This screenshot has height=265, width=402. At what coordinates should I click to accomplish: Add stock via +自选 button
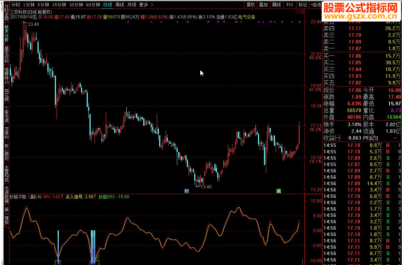tap(316, 5)
